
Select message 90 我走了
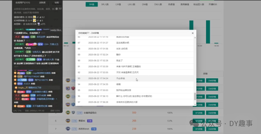119,60
